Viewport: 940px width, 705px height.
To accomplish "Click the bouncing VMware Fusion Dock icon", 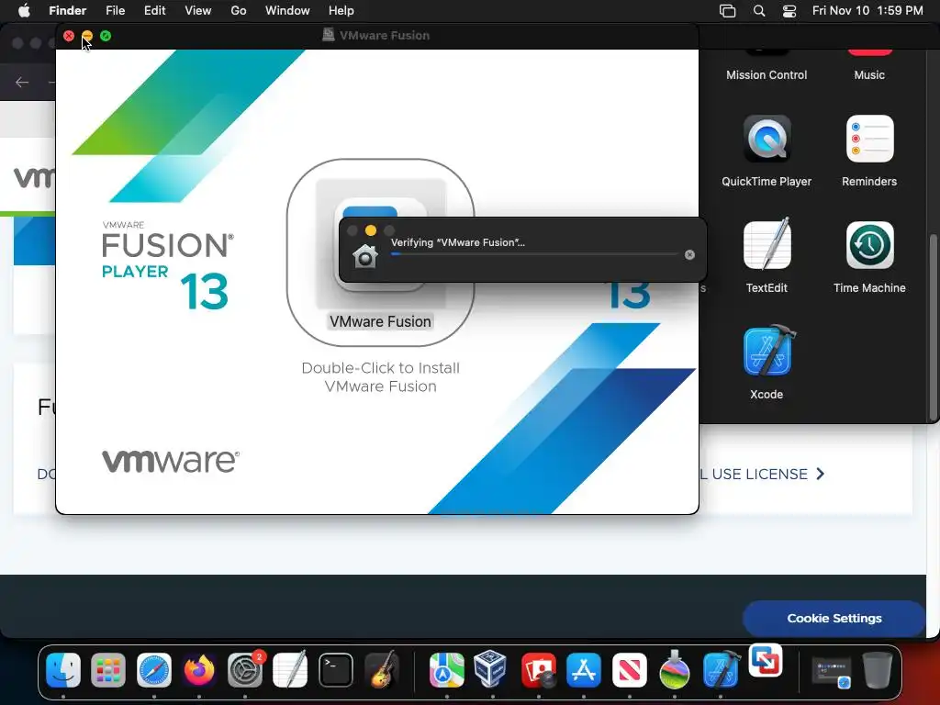I will [x=766, y=660].
